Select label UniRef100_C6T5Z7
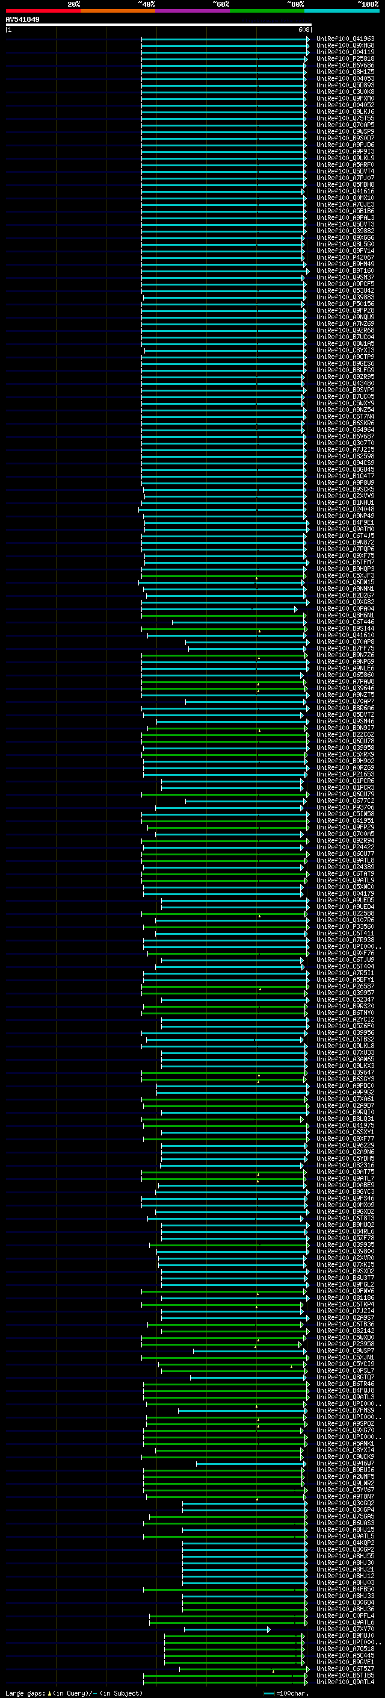This screenshot has height=1698, width=385. [345, 1668]
